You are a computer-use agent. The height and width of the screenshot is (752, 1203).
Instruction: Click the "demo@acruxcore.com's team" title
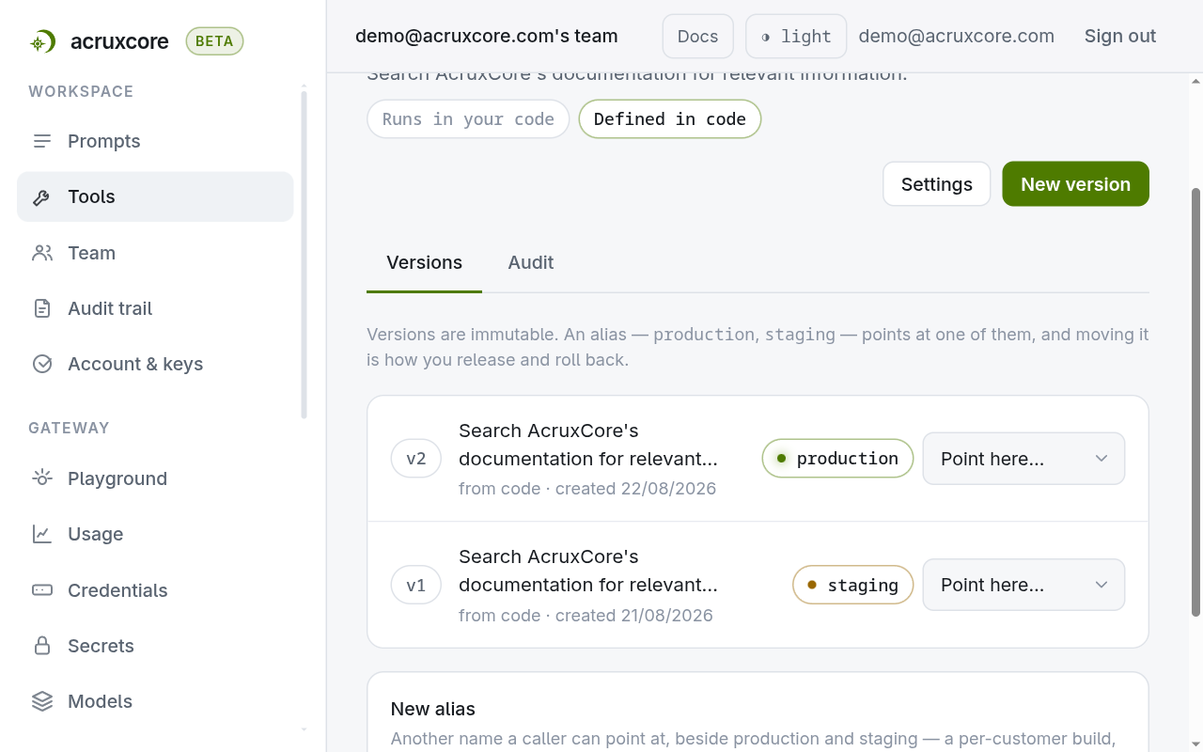(487, 37)
